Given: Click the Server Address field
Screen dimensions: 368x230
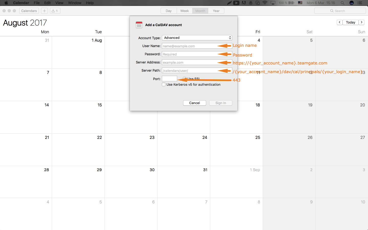Looking at the screenshot, I should point(197,62).
